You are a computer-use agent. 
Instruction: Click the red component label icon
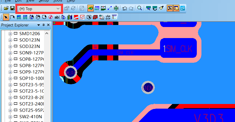[95, 17]
